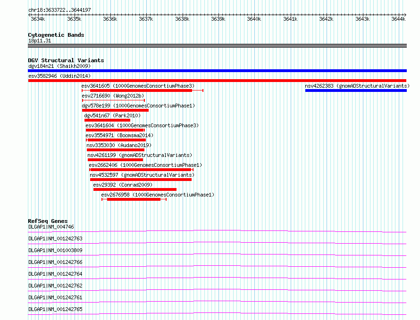The image size is (420, 320).
Task: Select the red nsv3353030 variant bar
Action: click(116, 150)
